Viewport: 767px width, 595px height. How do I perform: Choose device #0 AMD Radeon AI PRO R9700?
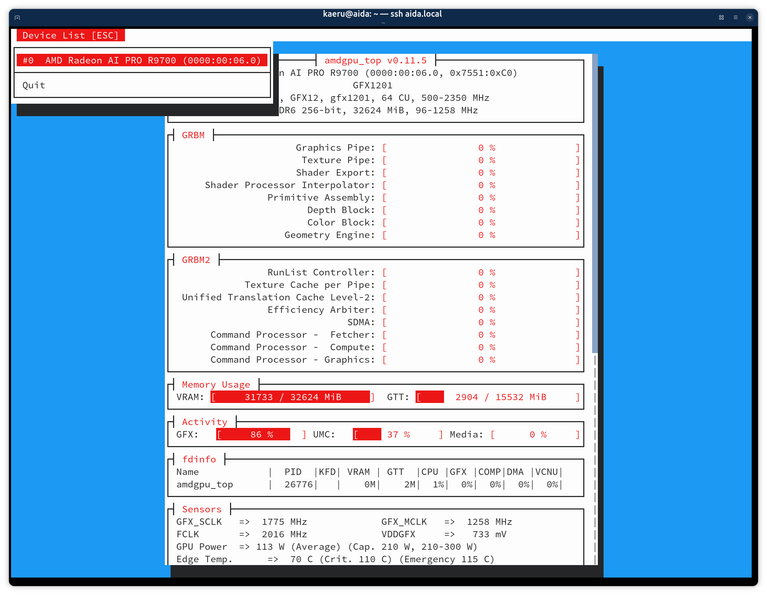click(x=142, y=60)
